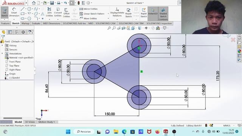
Task: Switch to the Features tab
Action: 5,23
